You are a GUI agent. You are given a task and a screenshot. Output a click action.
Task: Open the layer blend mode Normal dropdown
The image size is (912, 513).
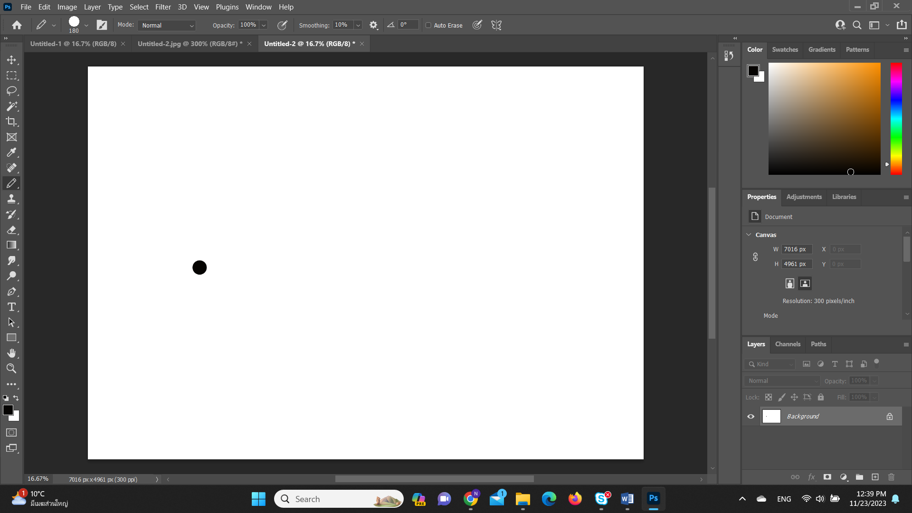(x=782, y=380)
